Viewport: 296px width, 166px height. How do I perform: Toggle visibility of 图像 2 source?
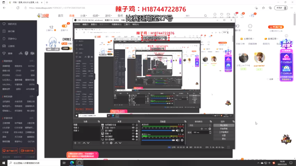(x=133, y=134)
